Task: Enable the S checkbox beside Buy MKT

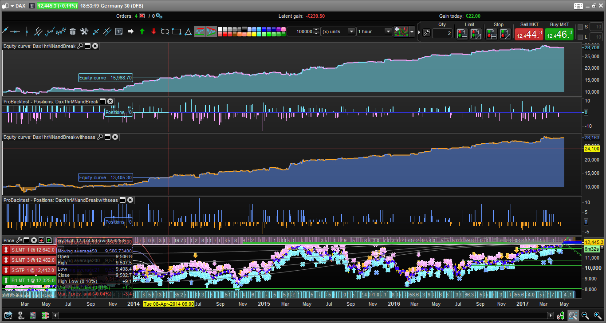Action: coord(580,27)
